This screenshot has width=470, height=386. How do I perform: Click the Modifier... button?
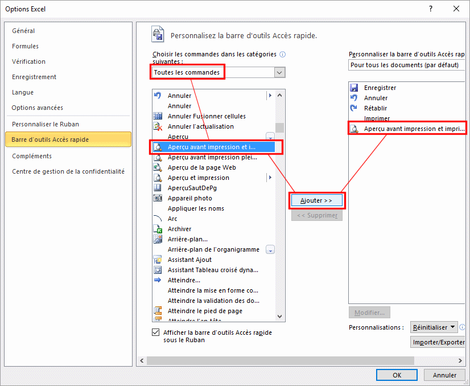[369, 313]
